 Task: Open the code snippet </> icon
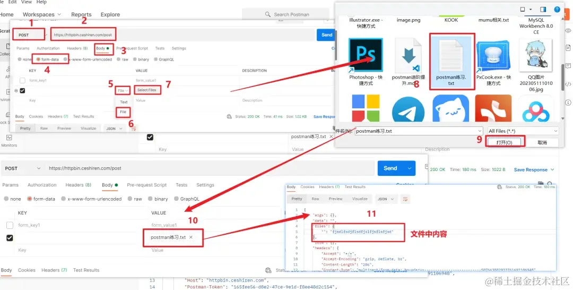click(x=568, y=84)
